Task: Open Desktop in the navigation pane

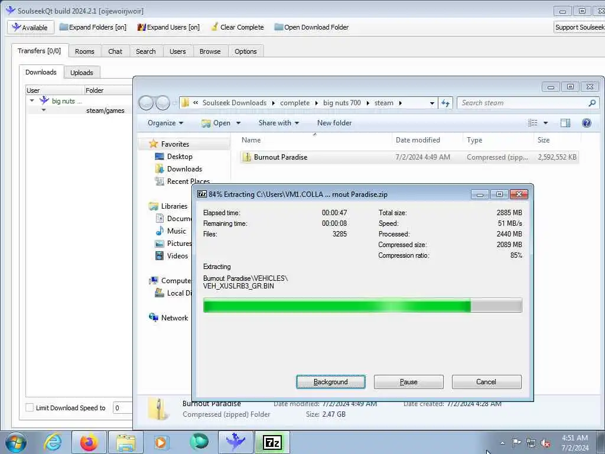Action: 180,156
